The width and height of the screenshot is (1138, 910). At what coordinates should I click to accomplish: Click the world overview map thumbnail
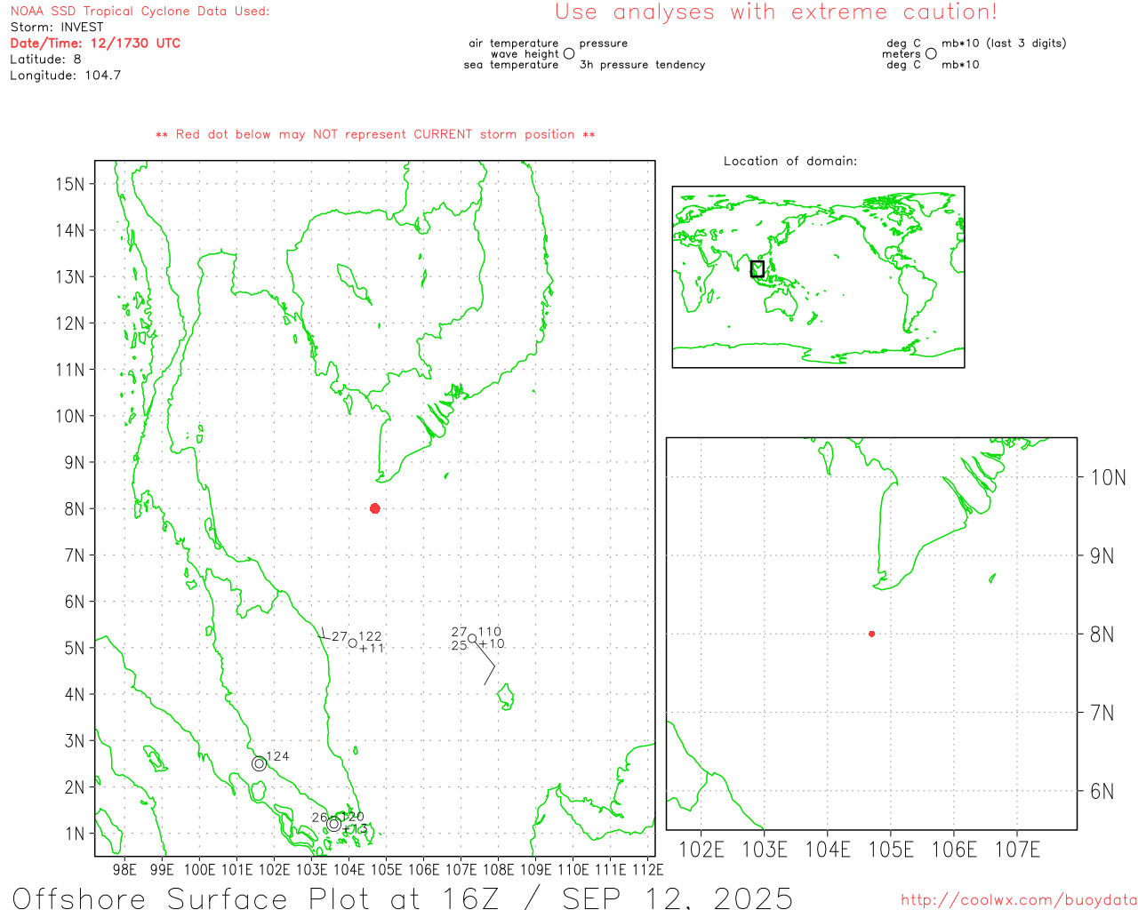[818, 276]
